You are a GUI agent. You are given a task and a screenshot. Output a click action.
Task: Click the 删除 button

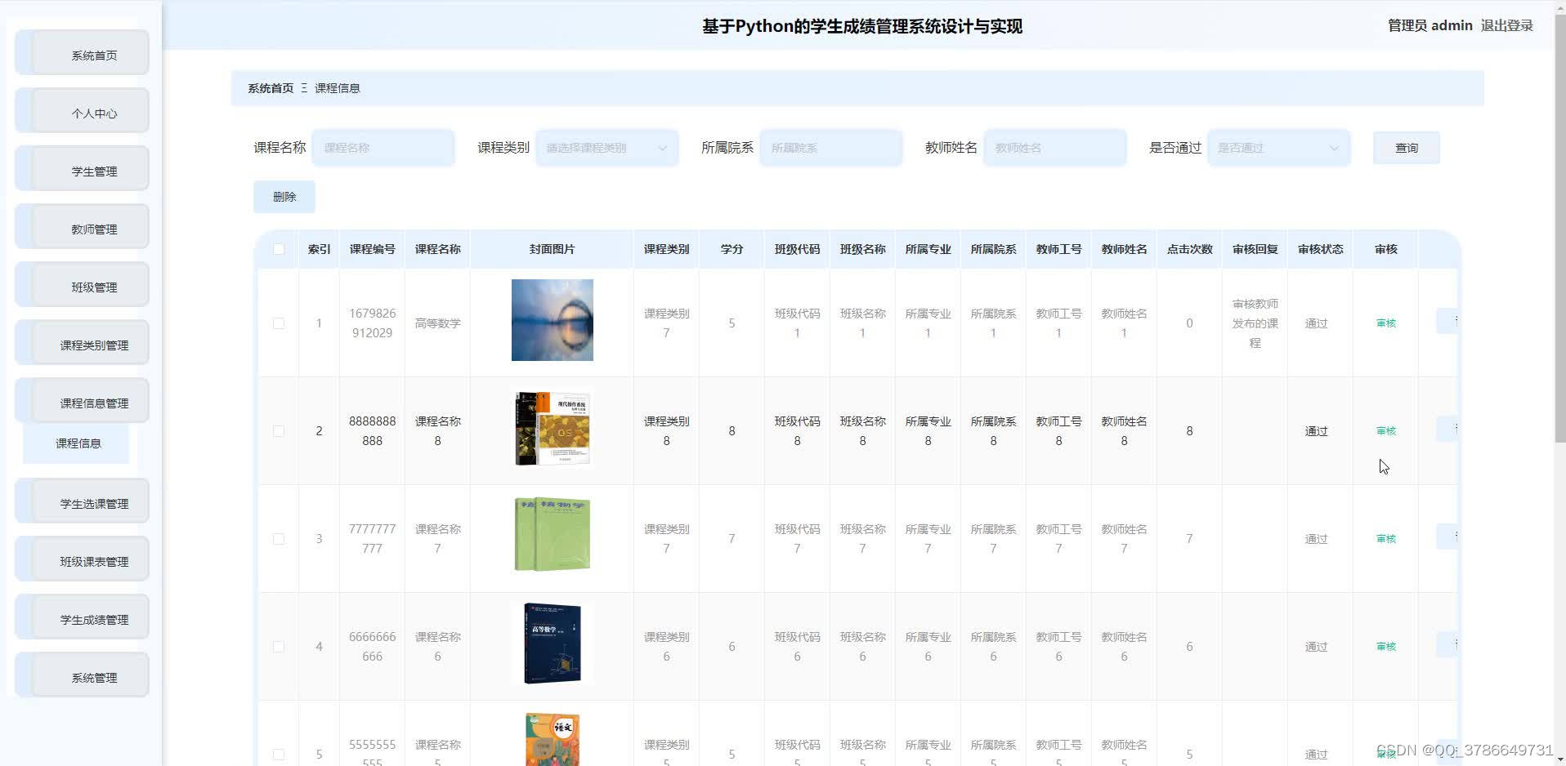(x=284, y=197)
